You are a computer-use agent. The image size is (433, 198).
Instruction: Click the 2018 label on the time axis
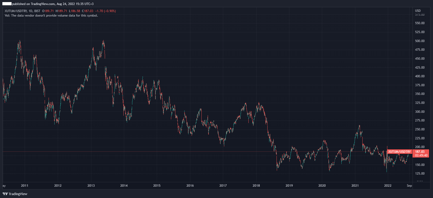coord(256,186)
